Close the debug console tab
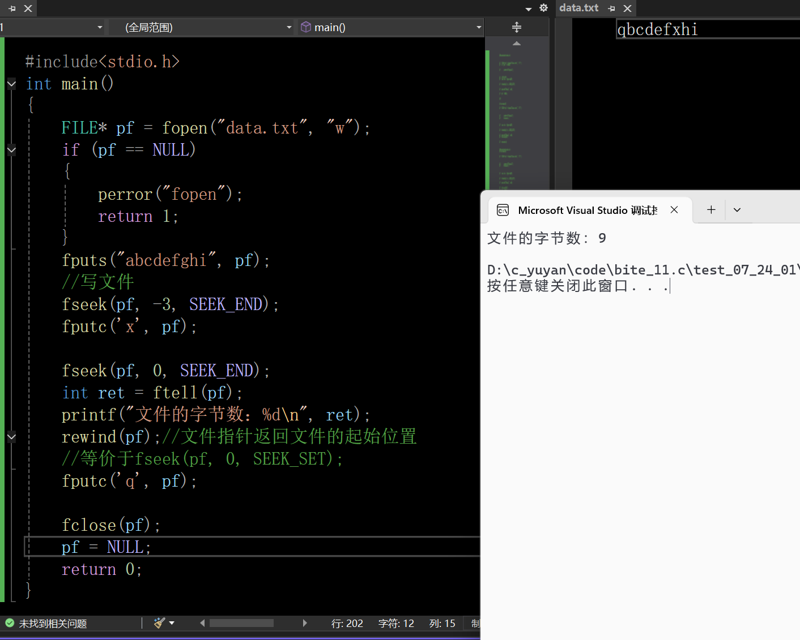 674,209
